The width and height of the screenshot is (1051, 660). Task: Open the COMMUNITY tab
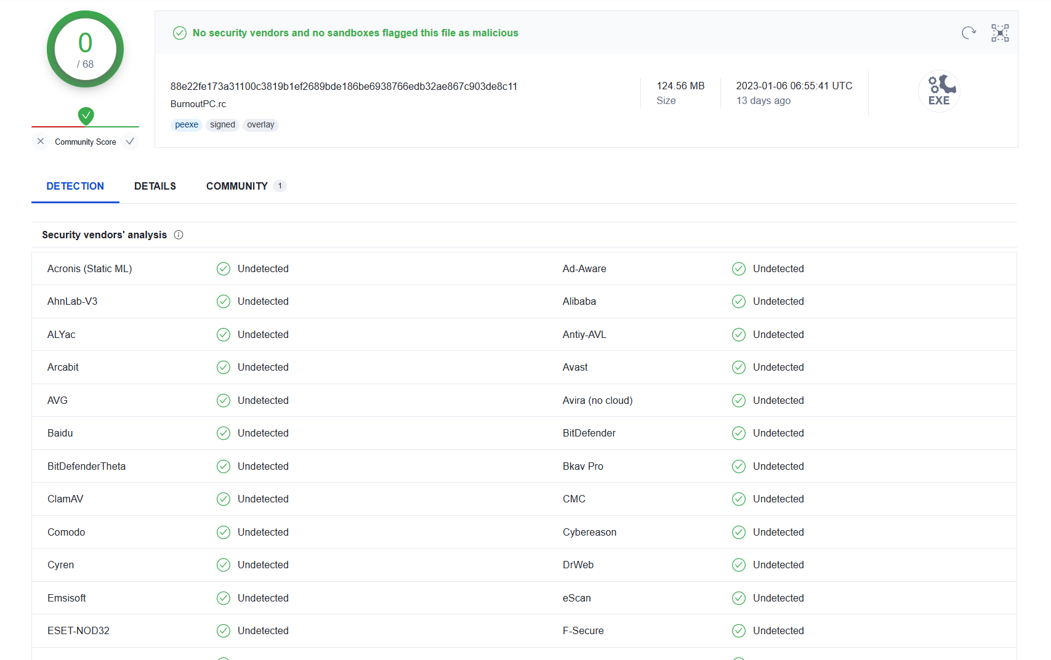coord(237,186)
